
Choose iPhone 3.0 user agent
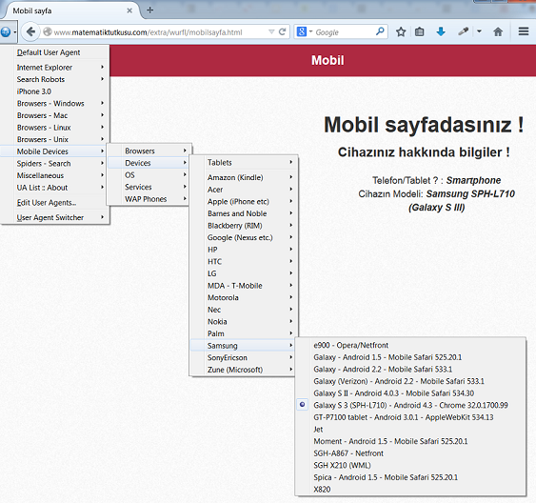55,91
